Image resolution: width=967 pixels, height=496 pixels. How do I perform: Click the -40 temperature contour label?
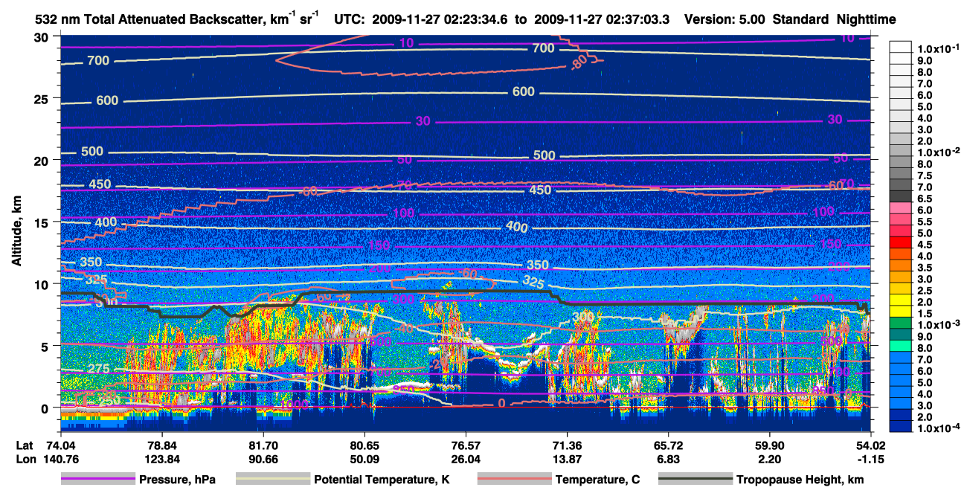[x=404, y=328]
